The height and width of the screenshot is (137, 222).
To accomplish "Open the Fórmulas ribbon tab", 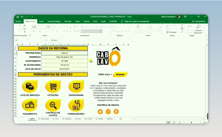I will (68, 21).
